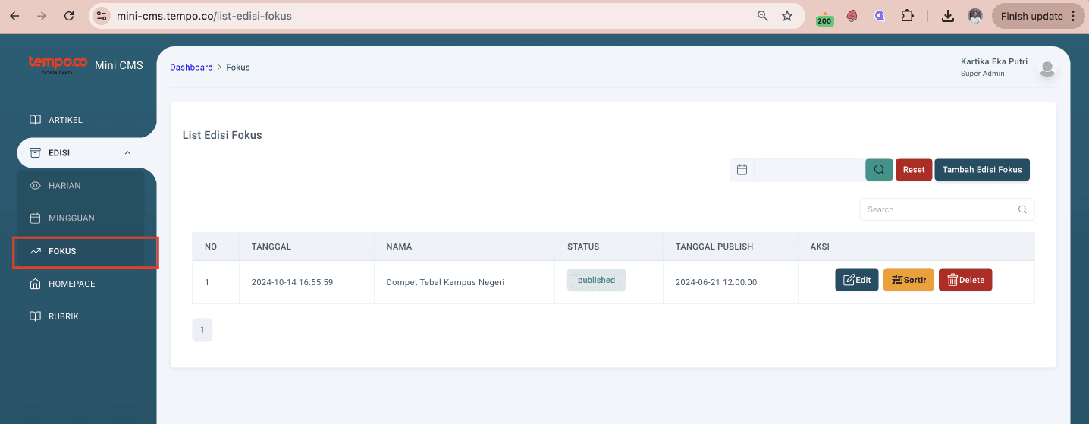Delete Dompet Tebal Kampus Negeri
This screenshot has height=424, width=1089.
(965, 280)
